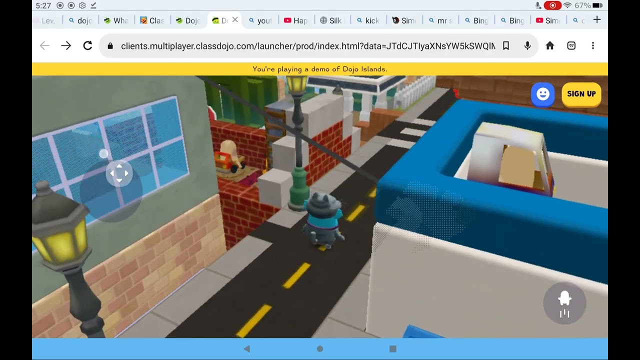Bookmark this page using the bookmark icon
The height and width of the screenshot is (360, 640).
(x=506, y=46)
